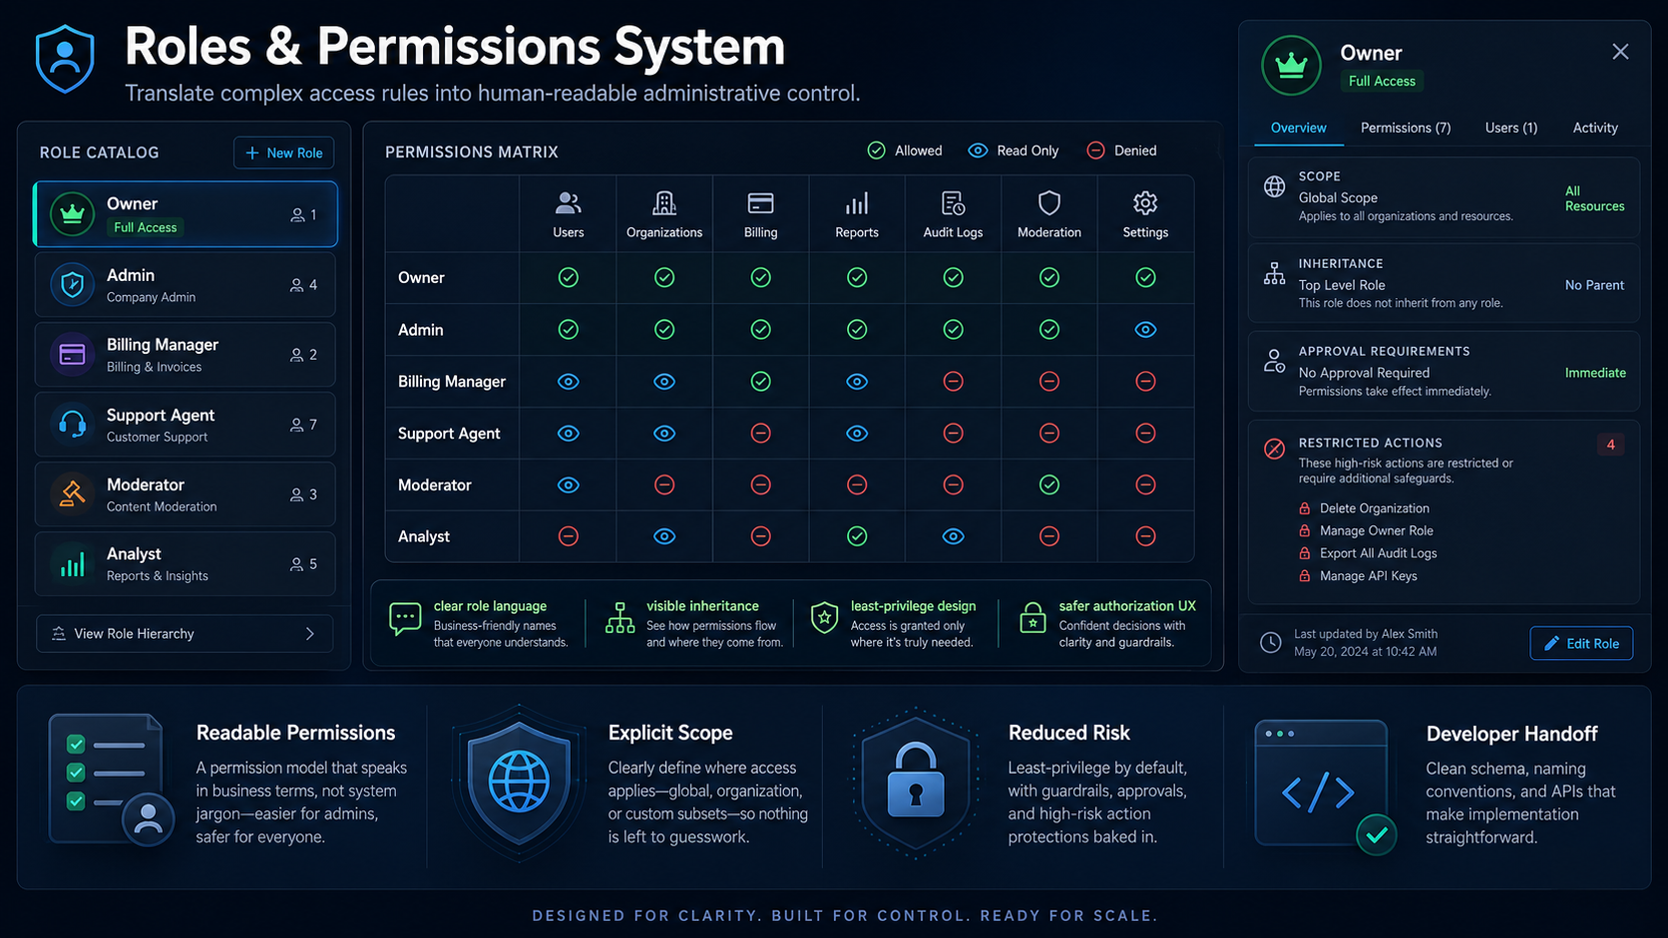Click the Immediate approval status
This screenshot has width=1668, height=938.
(x=1595, y=373)
